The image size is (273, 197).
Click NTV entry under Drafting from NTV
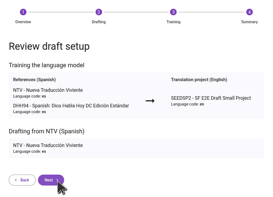(x=48, y=145)
